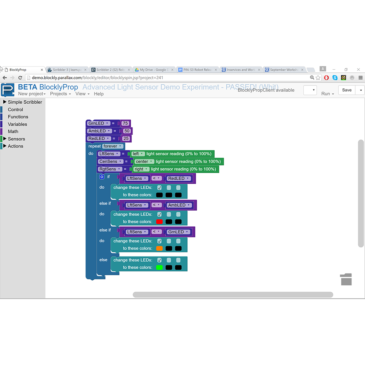This screenshot has height=365, width=365.
Task: Toggle third LED checkbox in RedLED condition block
Action: (x=178, y=188)
